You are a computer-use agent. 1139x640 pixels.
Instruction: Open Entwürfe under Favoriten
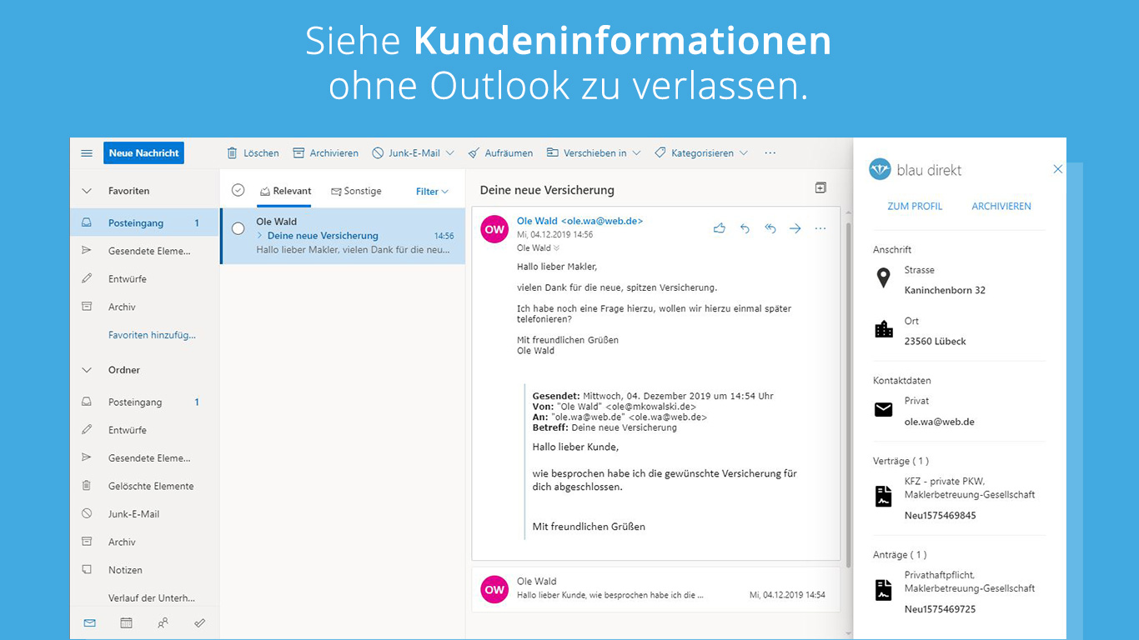click(144, 279)
